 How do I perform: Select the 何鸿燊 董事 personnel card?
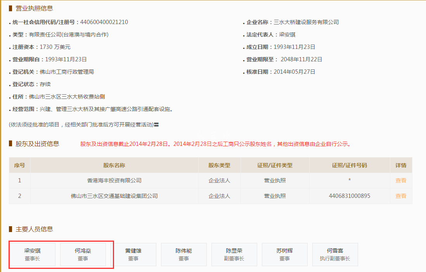(x=83, y=255)
